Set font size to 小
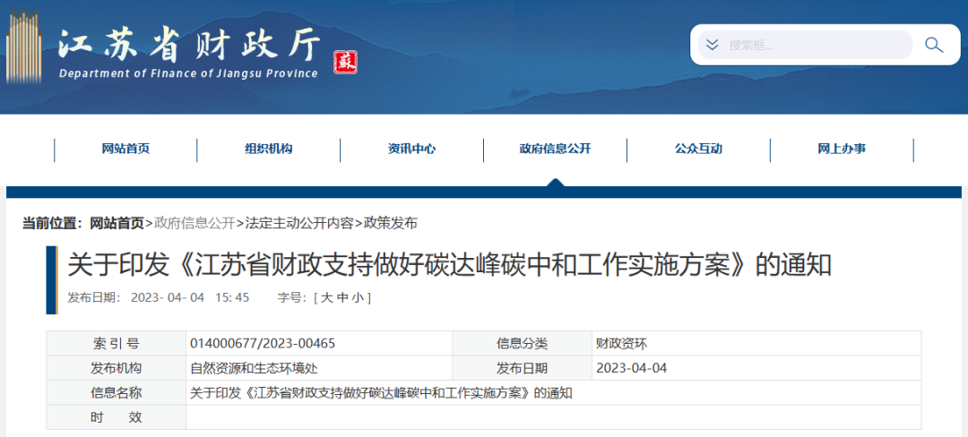Image resolution: width=968 pixels, height=437 pixels. tap(358, 297)
